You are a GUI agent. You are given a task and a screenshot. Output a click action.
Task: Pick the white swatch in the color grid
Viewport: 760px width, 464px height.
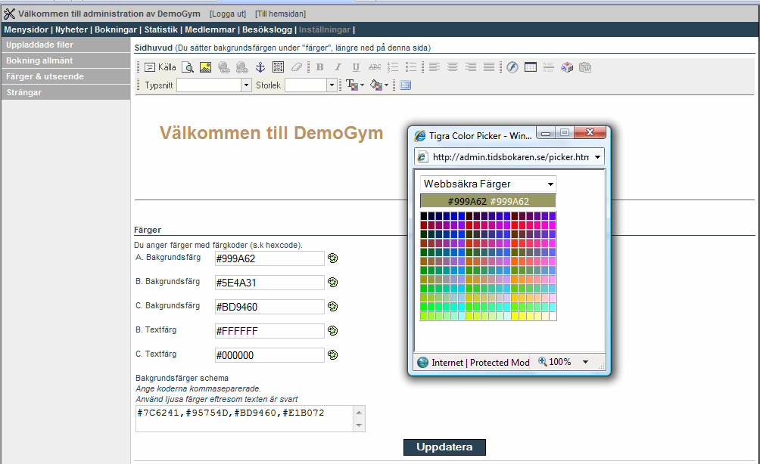(x=552, y=316)
